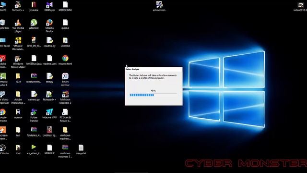307x173 pixels.
Task: Select the MERGE.C file
Action: click(49, 148)
